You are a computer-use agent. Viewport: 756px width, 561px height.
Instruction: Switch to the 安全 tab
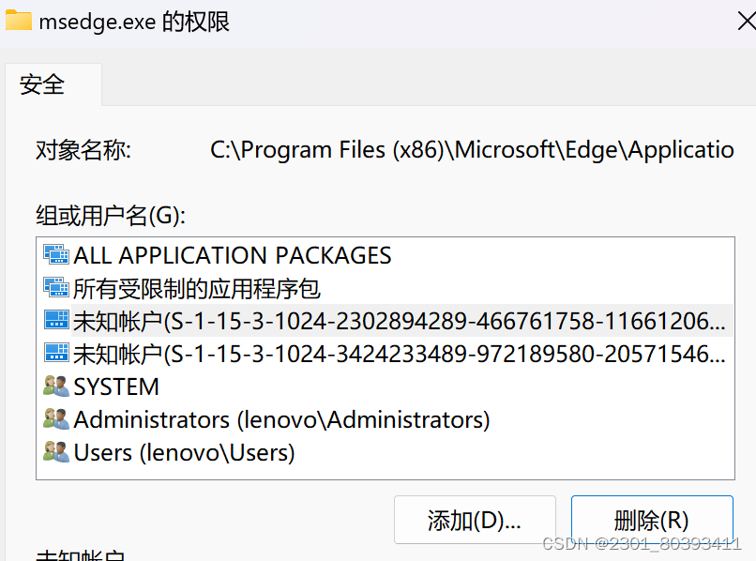click(x=41, y=83)
